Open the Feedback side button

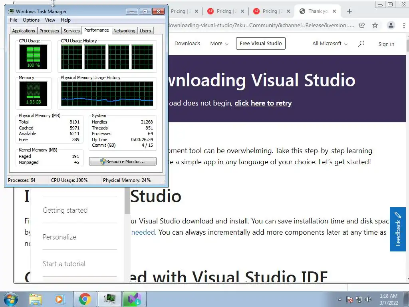(398, 229)
